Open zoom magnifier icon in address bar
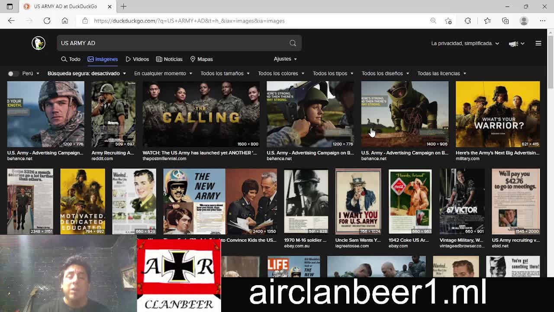The image size is (554, 312). tap(433, 21)
